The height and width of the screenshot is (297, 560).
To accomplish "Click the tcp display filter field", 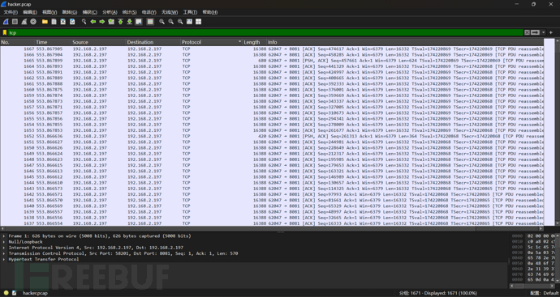I will click(265, 32).
